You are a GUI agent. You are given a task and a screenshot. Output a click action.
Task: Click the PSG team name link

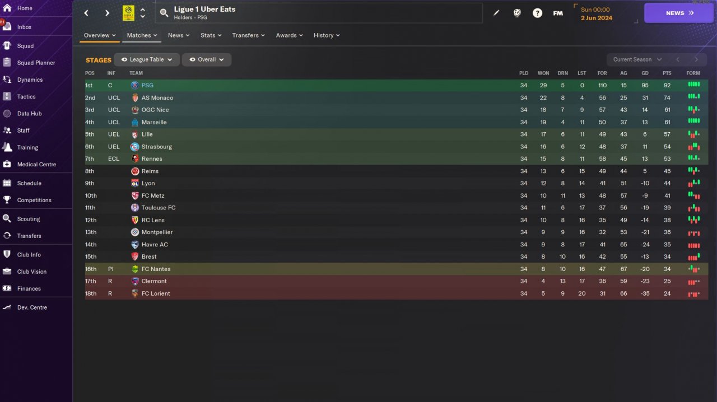pyautogui.click(x=147, y=86)
